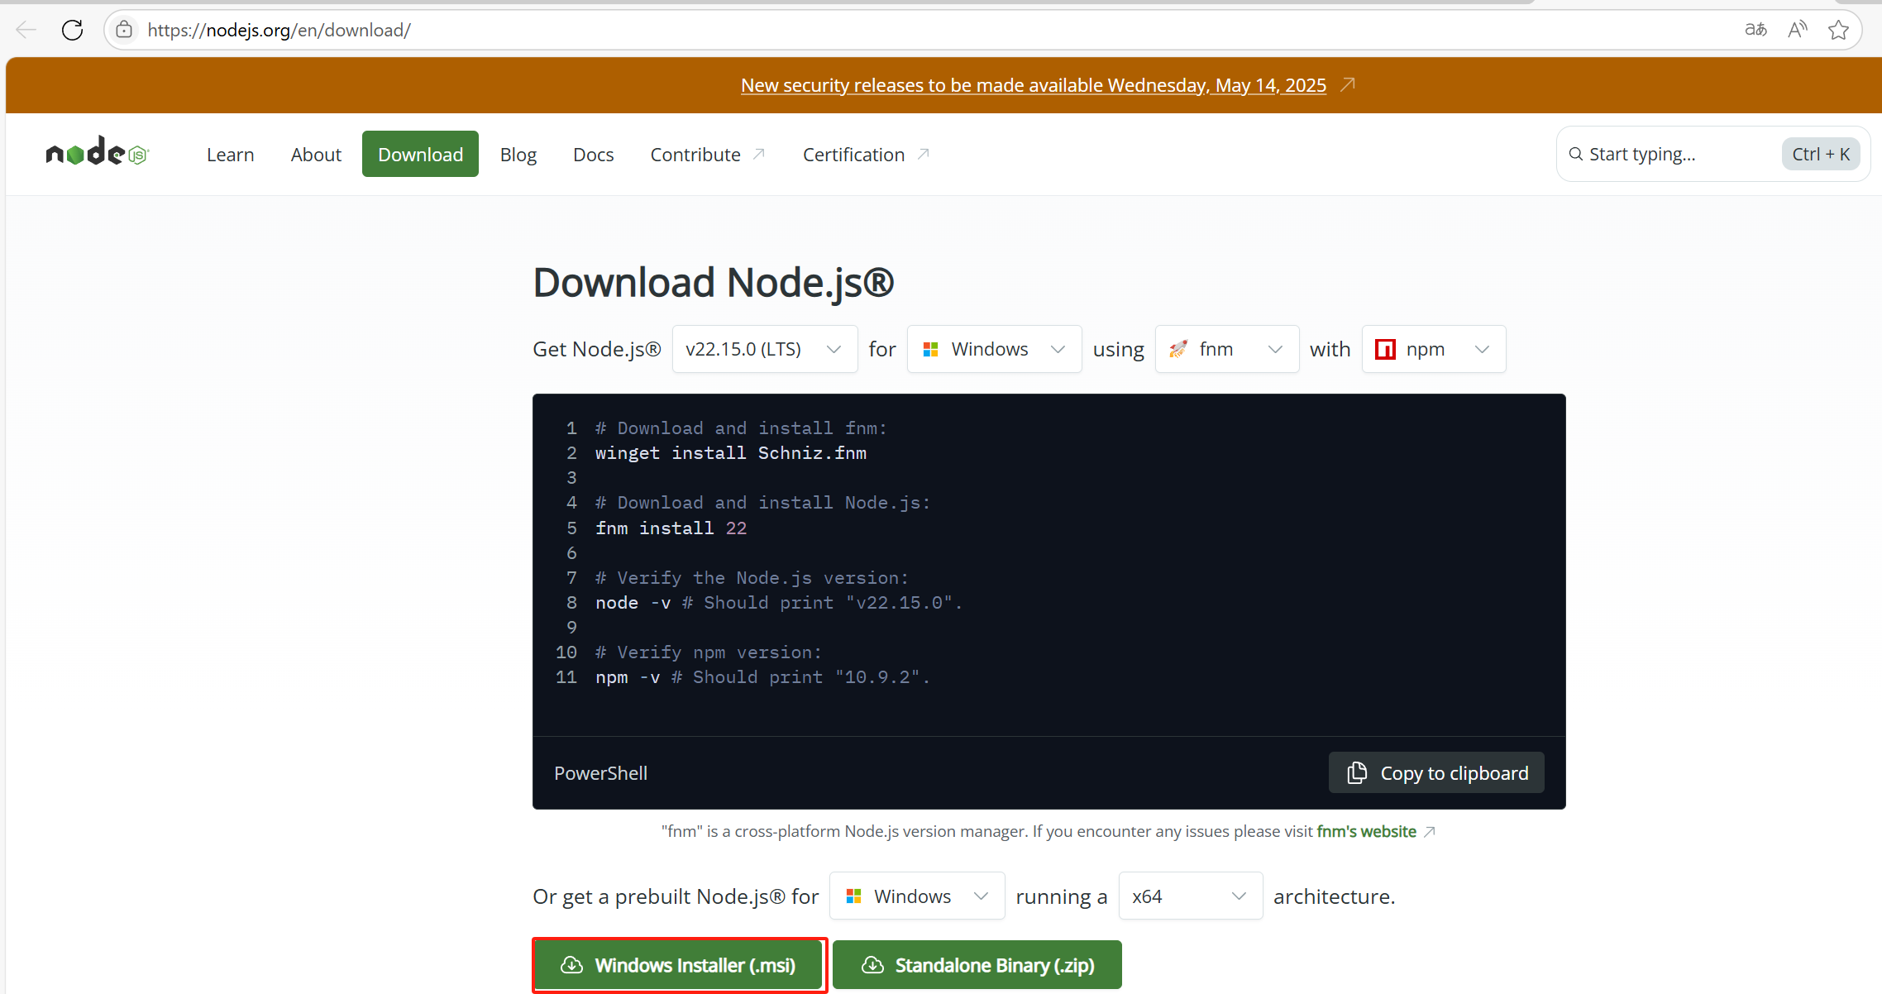Viewport: 1882px width, 994px height.
Task: Click 'winget install Schniz.fnm' code line
Action: [x=731, y=453]
